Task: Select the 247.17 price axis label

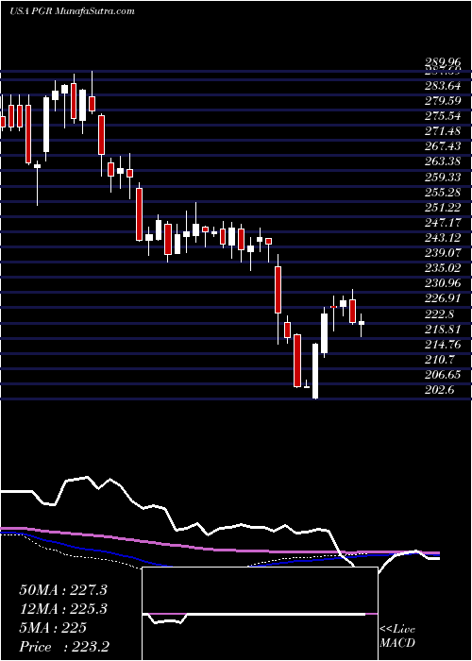Action: pos(442,223)
